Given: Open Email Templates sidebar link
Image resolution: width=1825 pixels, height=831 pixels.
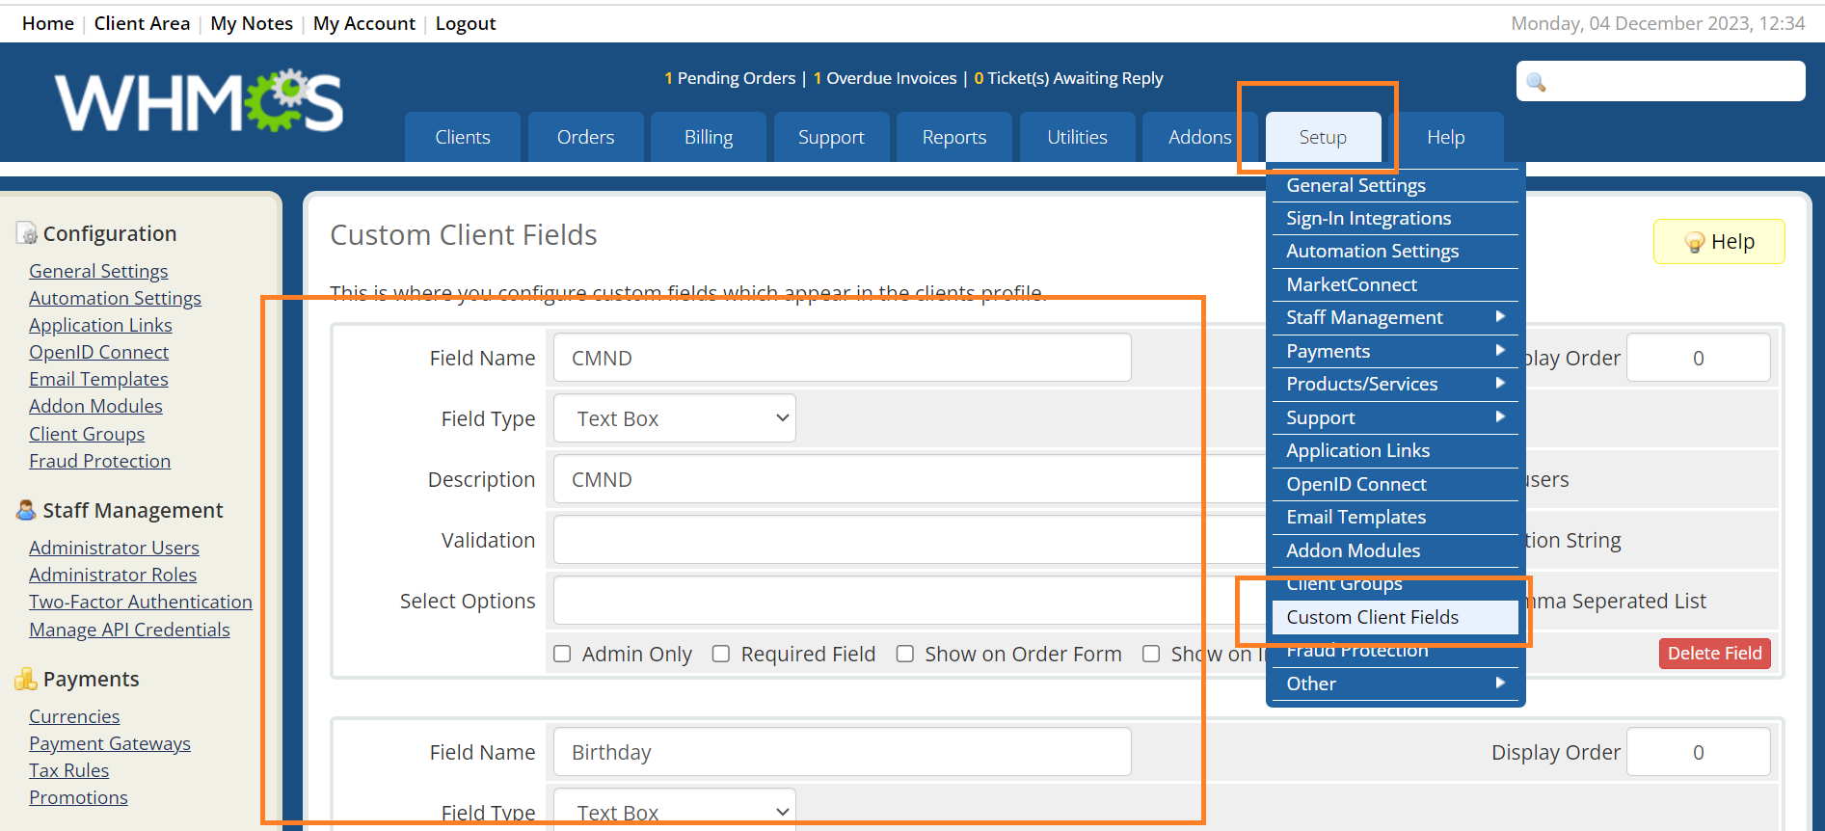Looking at the screenshot, I should tap(98, 379).
